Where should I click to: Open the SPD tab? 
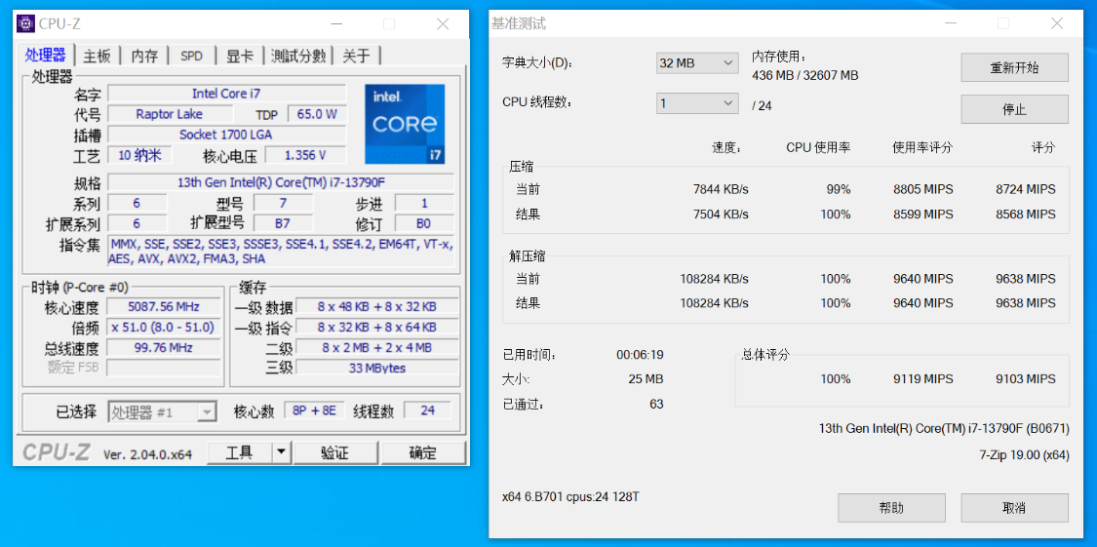tap(192, 56)
